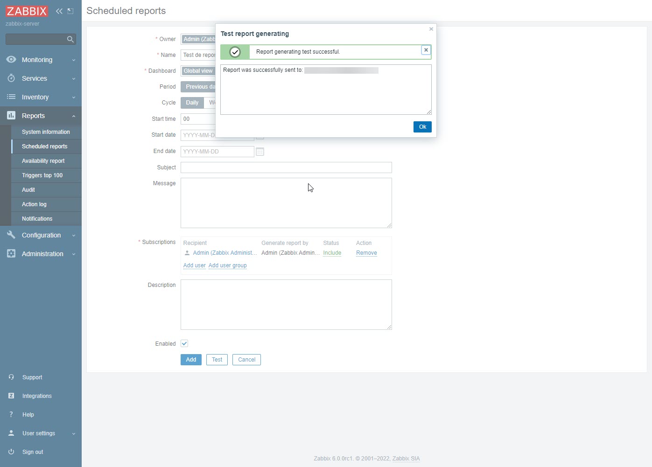Uncheck the Enabled checkbox

[184, 343]
